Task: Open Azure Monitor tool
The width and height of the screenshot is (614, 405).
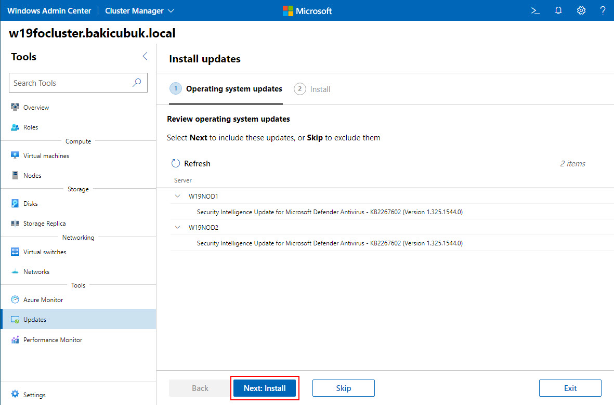Action: pyautogui.click(x=43, y=300)
